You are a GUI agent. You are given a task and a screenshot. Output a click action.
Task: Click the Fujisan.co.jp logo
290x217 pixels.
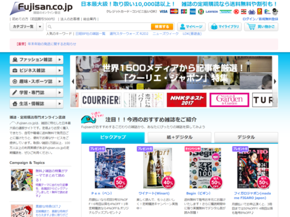[x=41, y=8]
